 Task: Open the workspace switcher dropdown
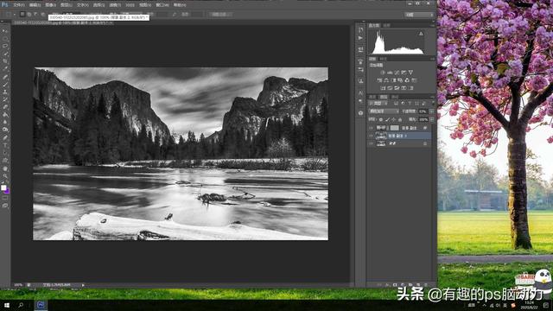[x=419, y=15]
